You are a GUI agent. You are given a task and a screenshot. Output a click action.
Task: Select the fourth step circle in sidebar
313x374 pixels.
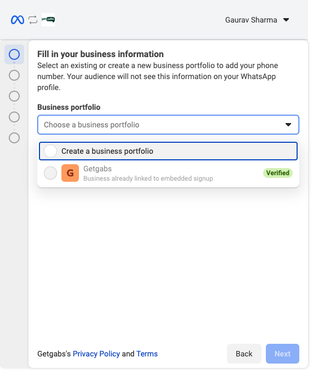(x=14, y=117)
